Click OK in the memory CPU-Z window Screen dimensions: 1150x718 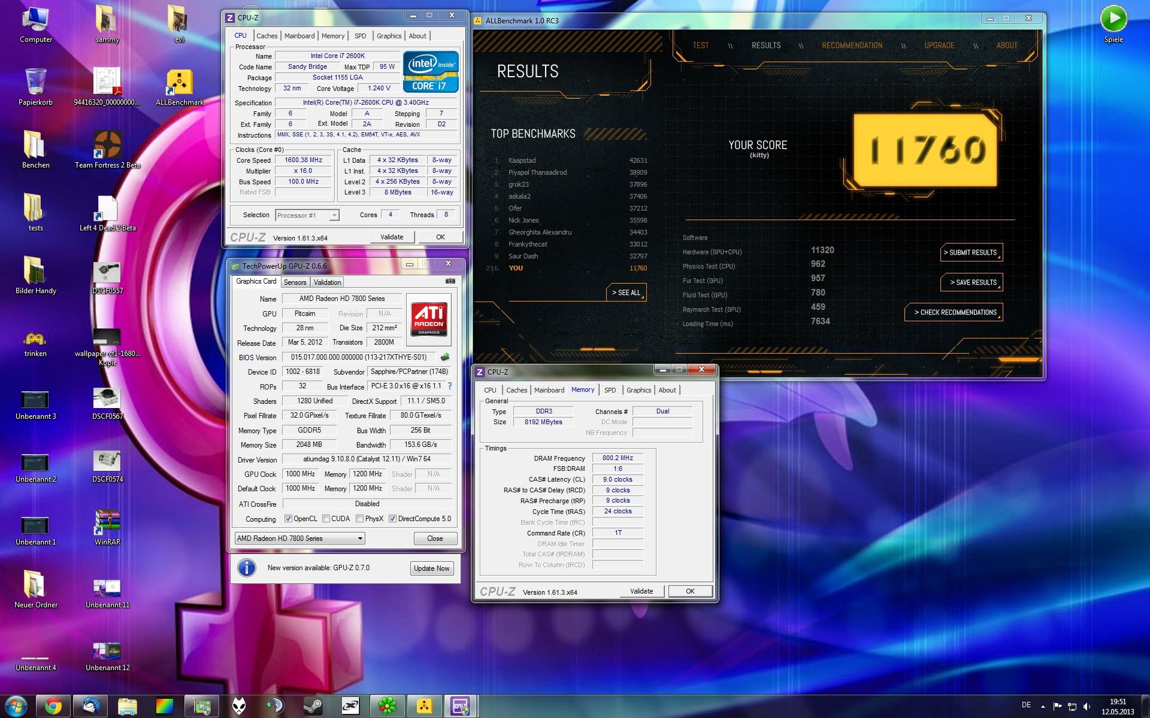[690, 591]
